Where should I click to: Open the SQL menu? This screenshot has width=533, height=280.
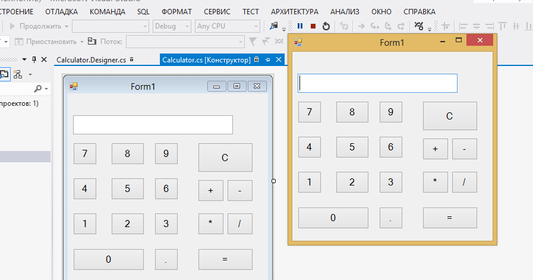(x=143, y=11)
